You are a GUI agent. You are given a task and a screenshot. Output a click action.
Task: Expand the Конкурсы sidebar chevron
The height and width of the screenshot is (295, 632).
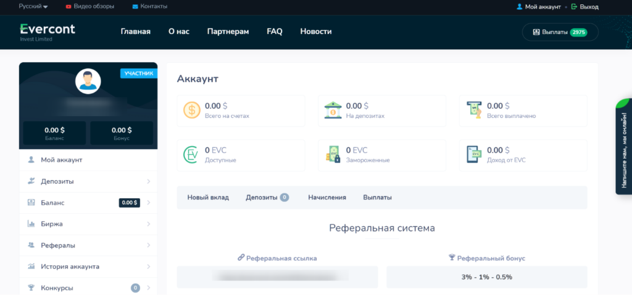click(148, 288)
